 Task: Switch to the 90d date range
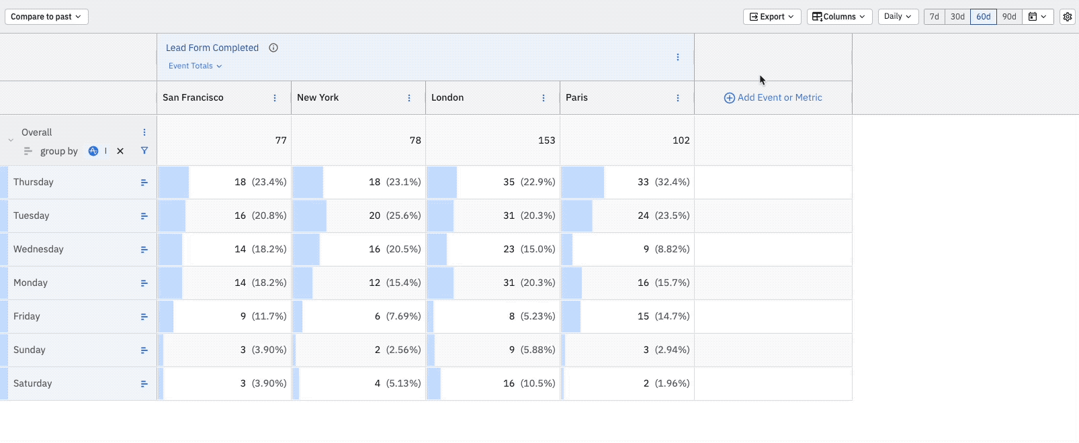tap(1009, 17)
